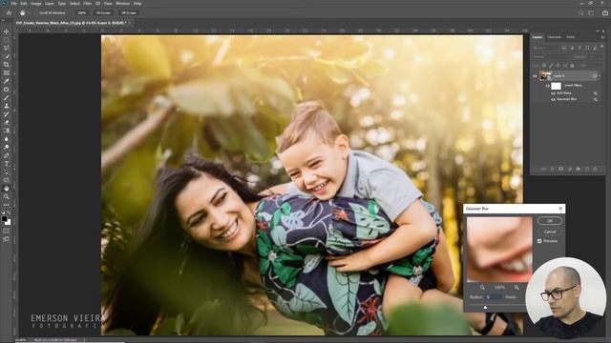Click the Gaussian Blur radius slider handle
This screenshot has height=343, width=611.
[485, 307]
